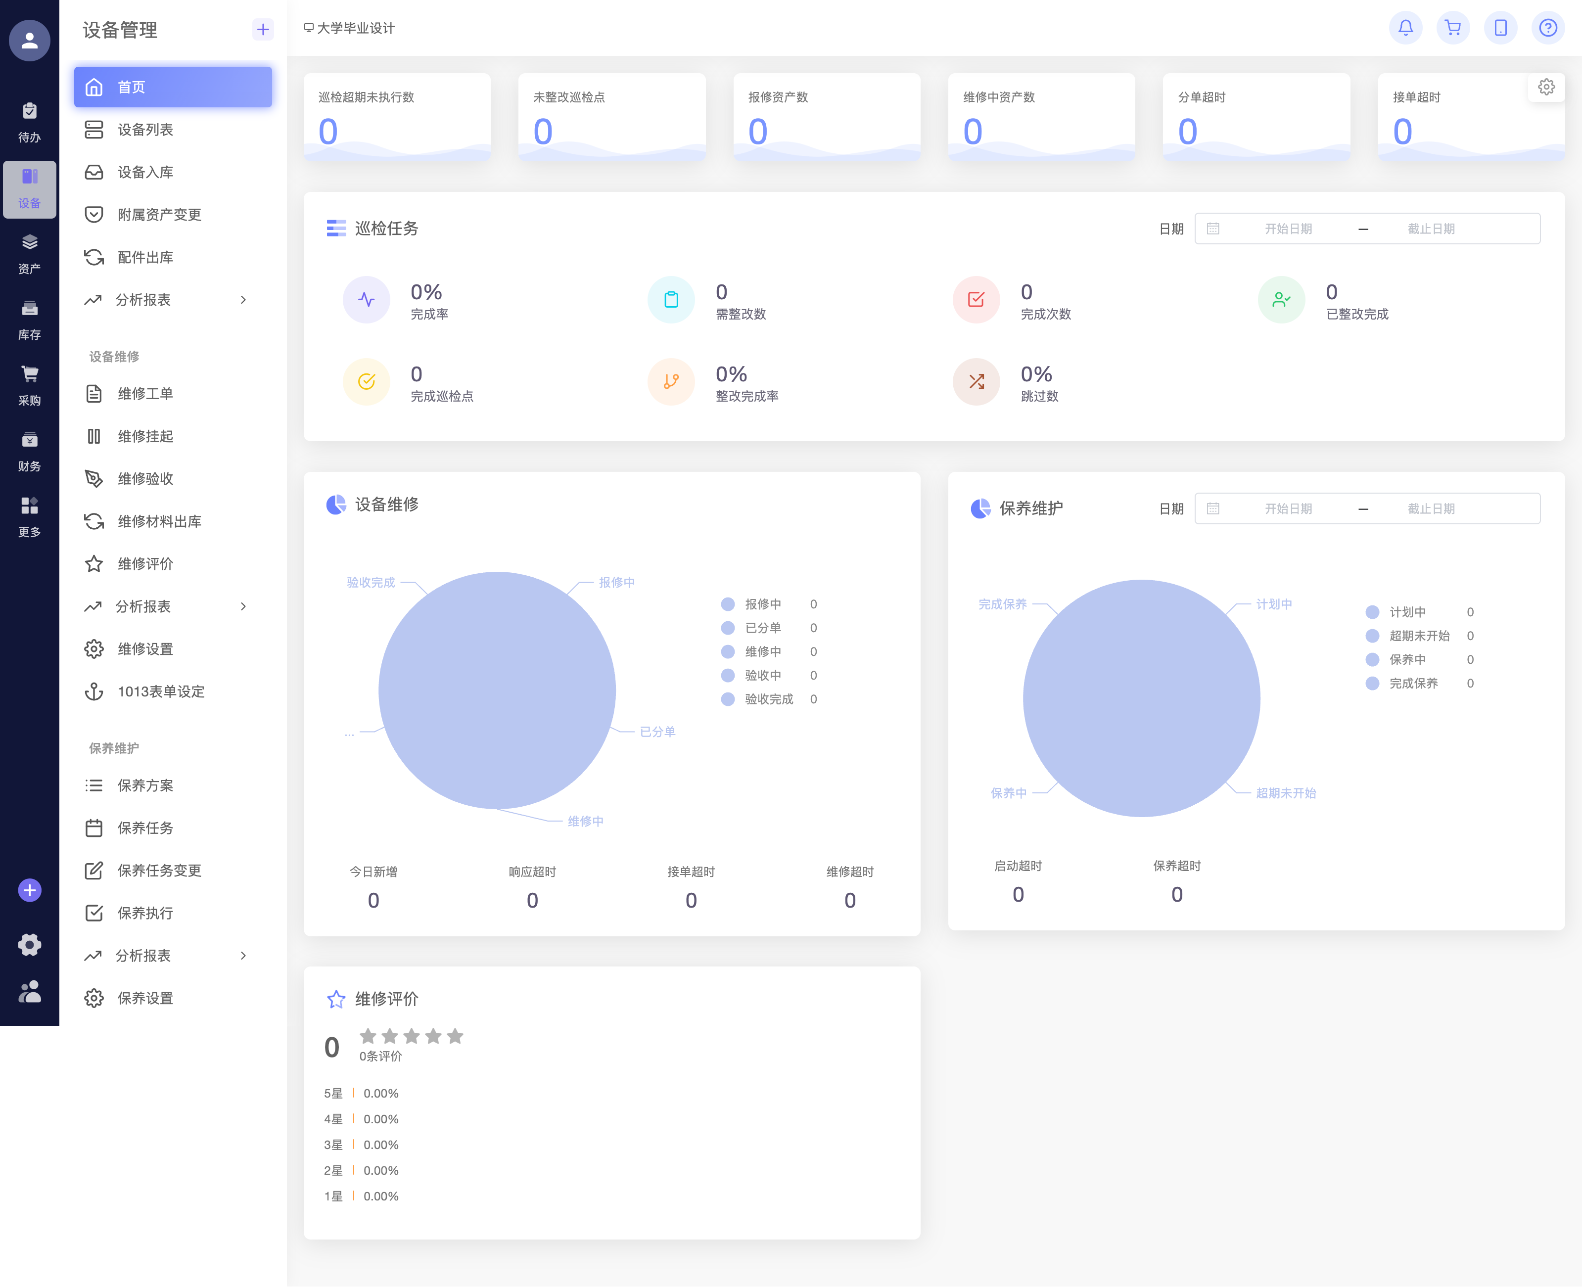Viewport: 1582px width, 1287px height.
Task: Open the help question mark icon
Action: [x=1547, y=28]
